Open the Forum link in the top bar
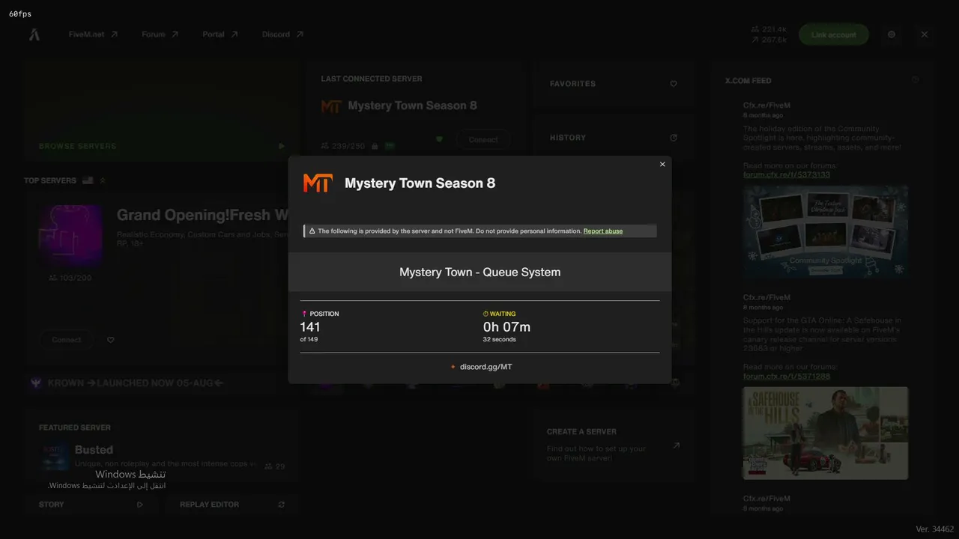Viewport: 959px width, 539px height. (160, 34)
